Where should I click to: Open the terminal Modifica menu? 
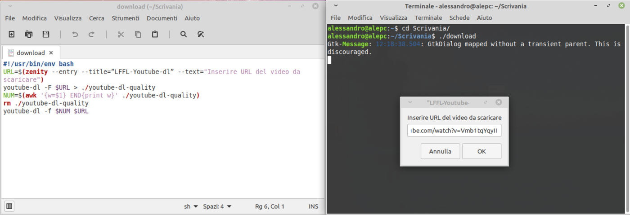360,18
